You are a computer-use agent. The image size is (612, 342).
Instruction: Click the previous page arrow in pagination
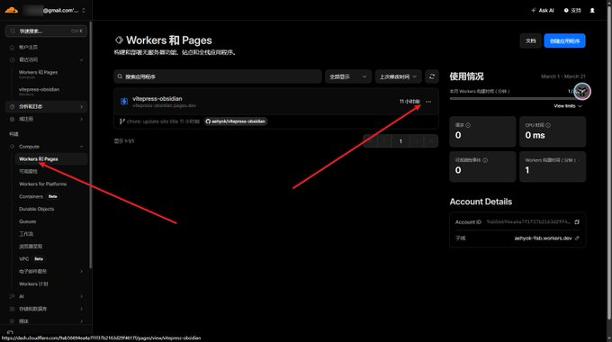point(385,141)
